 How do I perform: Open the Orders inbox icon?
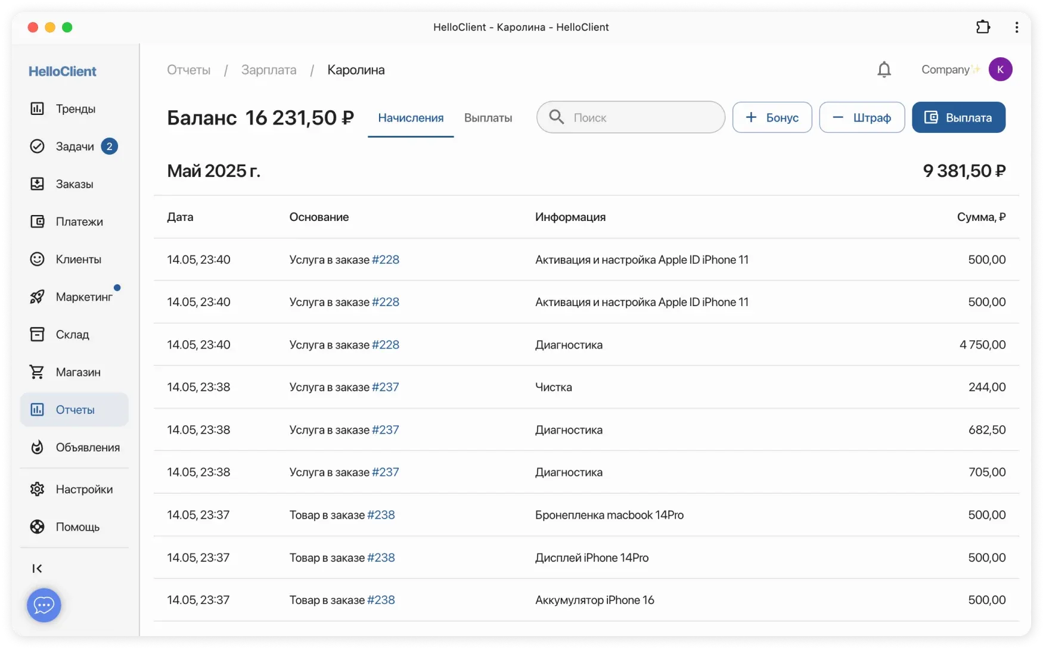pos(37,184)
